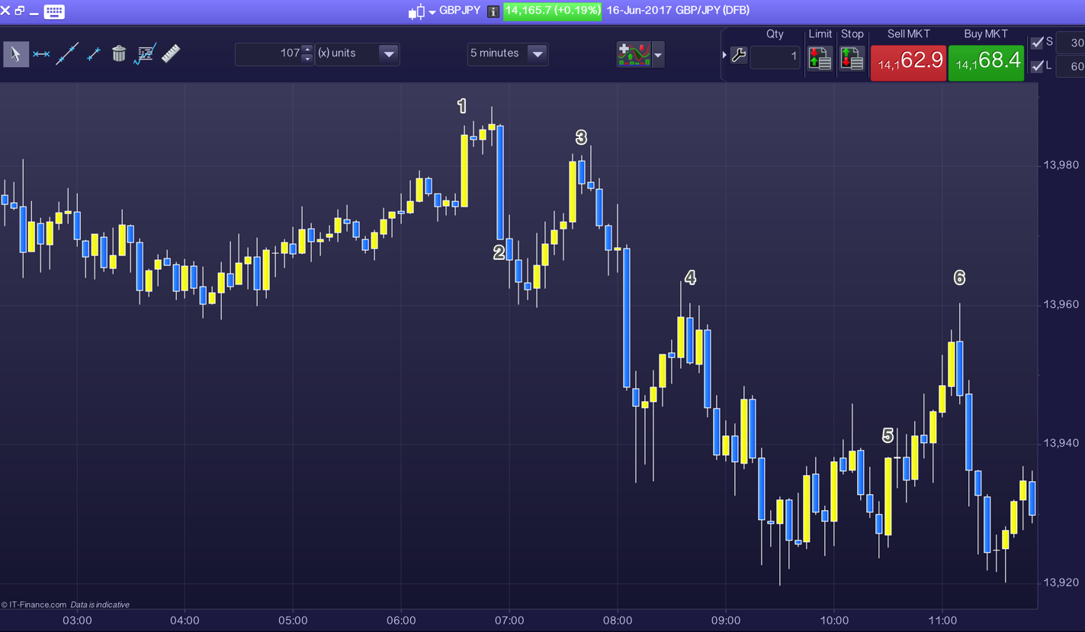Click the Sell MKT button

coord(908,62)
